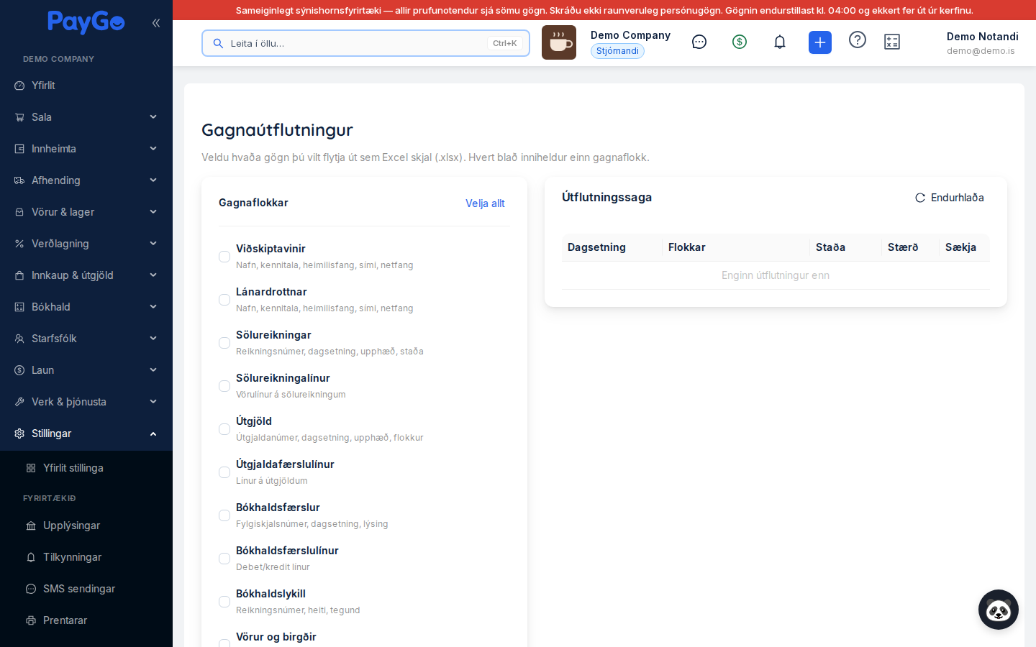Check the Bókhaldsfærslur checkbox
Viewport: 1036px width, 647px height.
click(224, 515)
